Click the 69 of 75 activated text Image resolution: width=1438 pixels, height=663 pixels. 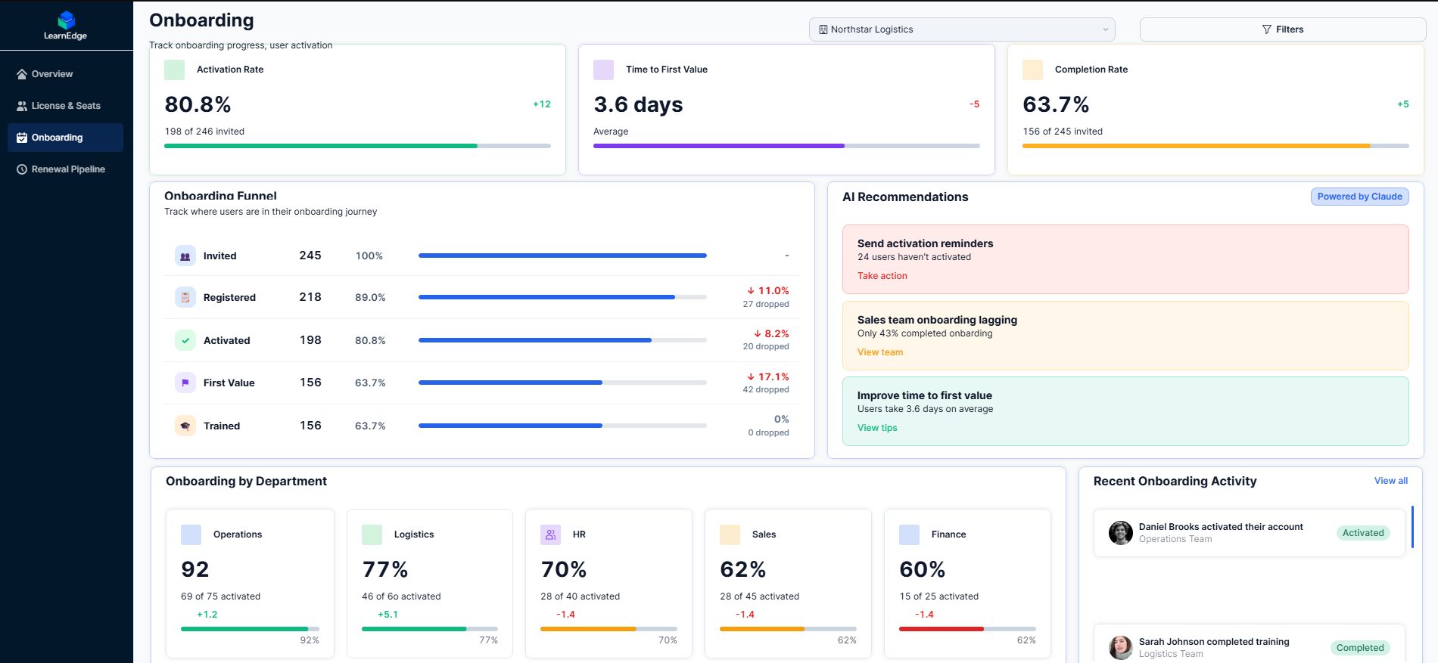[x=220, y=596]
